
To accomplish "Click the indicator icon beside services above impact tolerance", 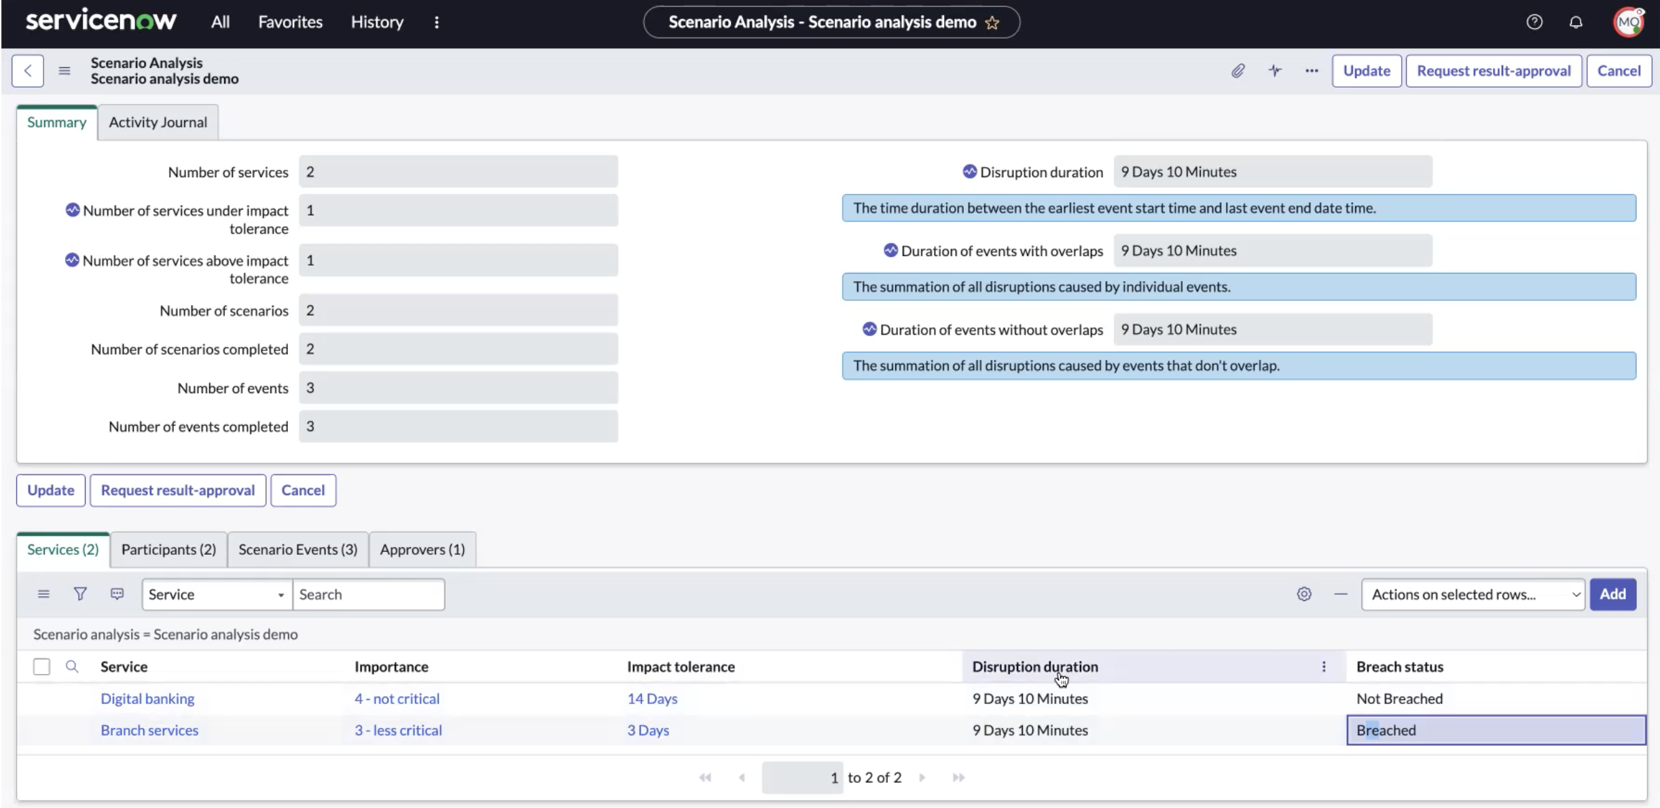I will pos(72,260).
